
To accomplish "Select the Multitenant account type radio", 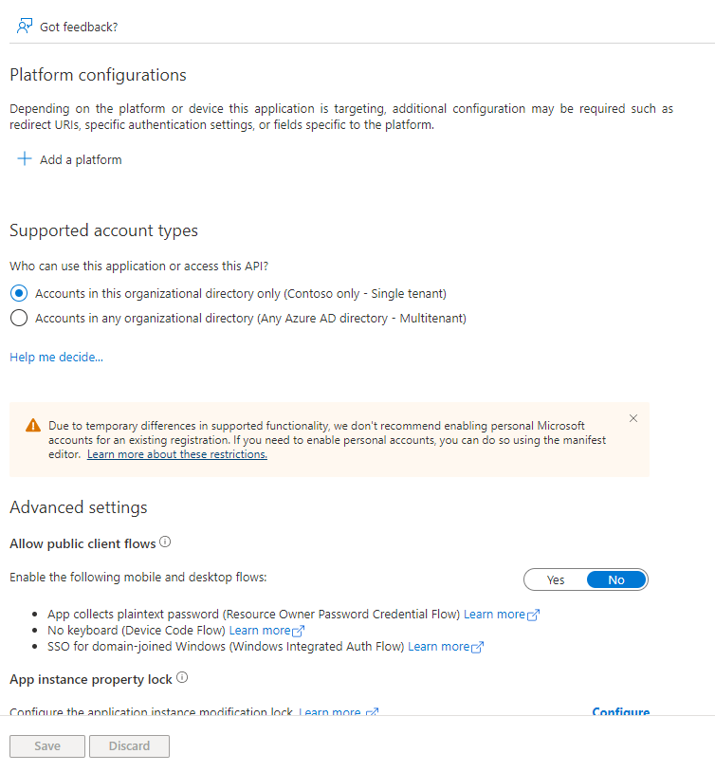I will (19, 319).
